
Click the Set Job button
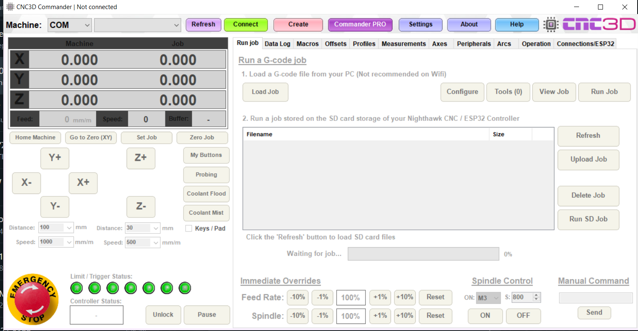tap(146, 137)
